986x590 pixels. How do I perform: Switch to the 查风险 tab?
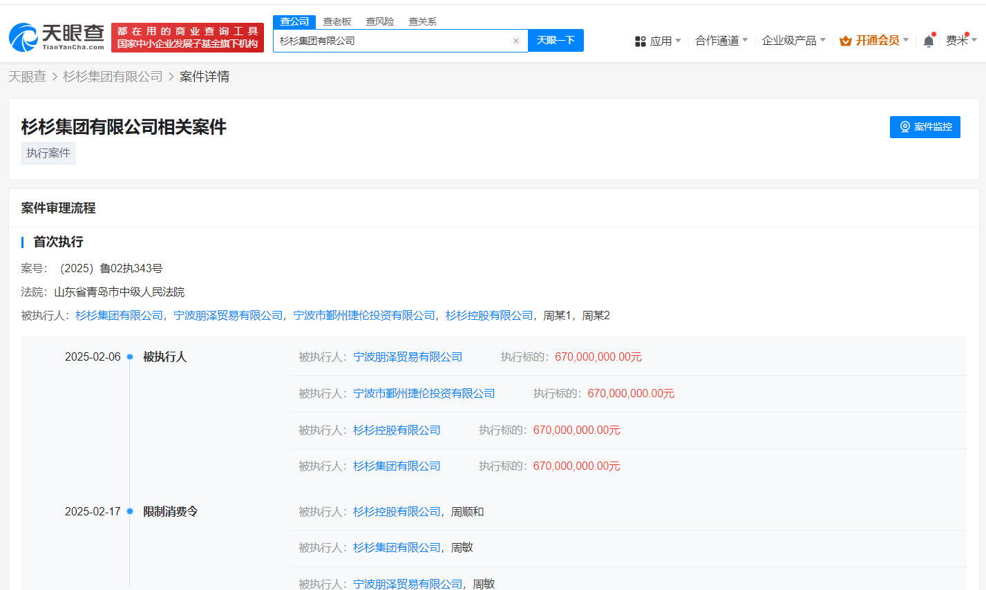[x=380, y=21]
